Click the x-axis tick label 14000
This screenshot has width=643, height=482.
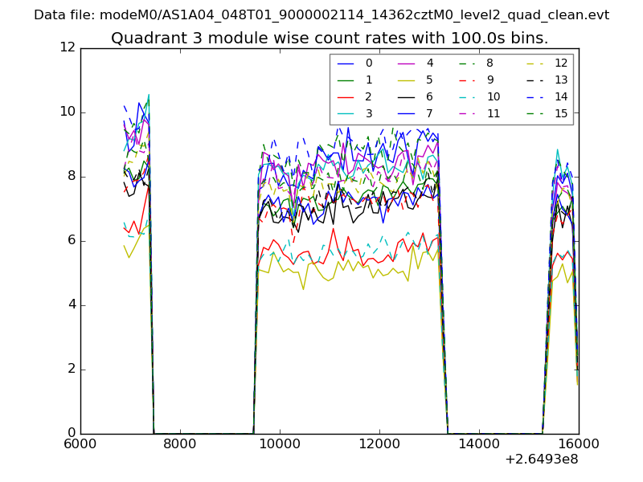pyautogui.click(x=479, y=444)
